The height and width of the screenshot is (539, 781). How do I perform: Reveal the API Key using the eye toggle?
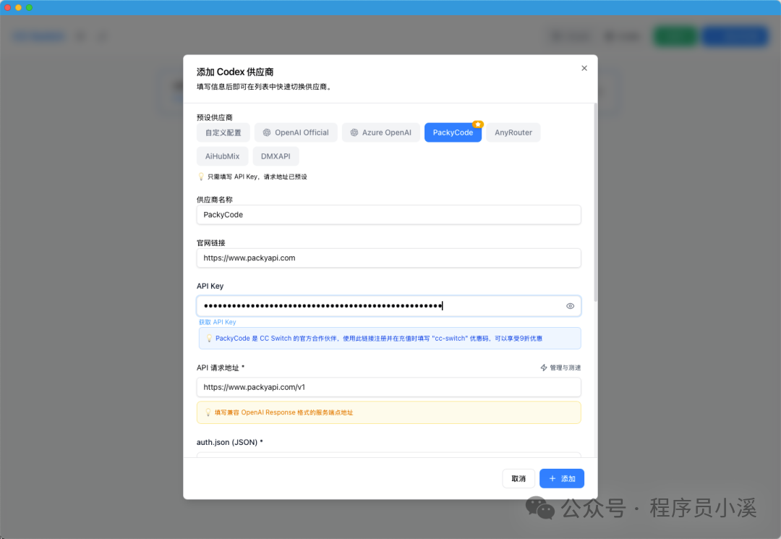pyautogui.click(x=570, y=305)
